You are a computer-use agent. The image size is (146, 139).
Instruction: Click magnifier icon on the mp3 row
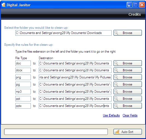[x=116, y=92]
